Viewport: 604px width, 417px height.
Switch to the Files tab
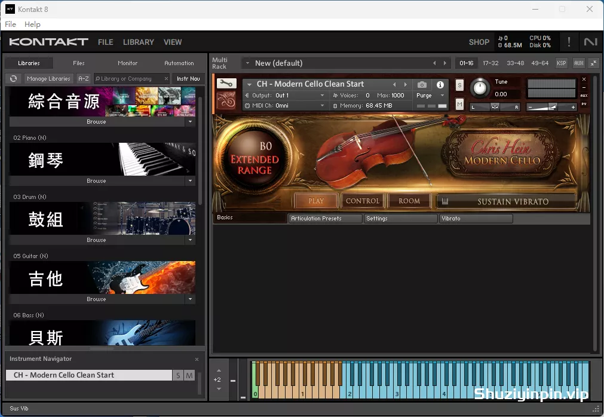tap(79, 63)
